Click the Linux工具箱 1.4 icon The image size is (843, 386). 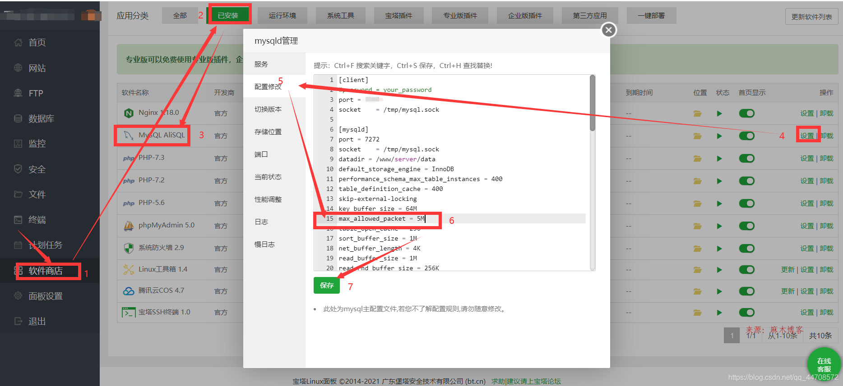(x=129, y=269)
